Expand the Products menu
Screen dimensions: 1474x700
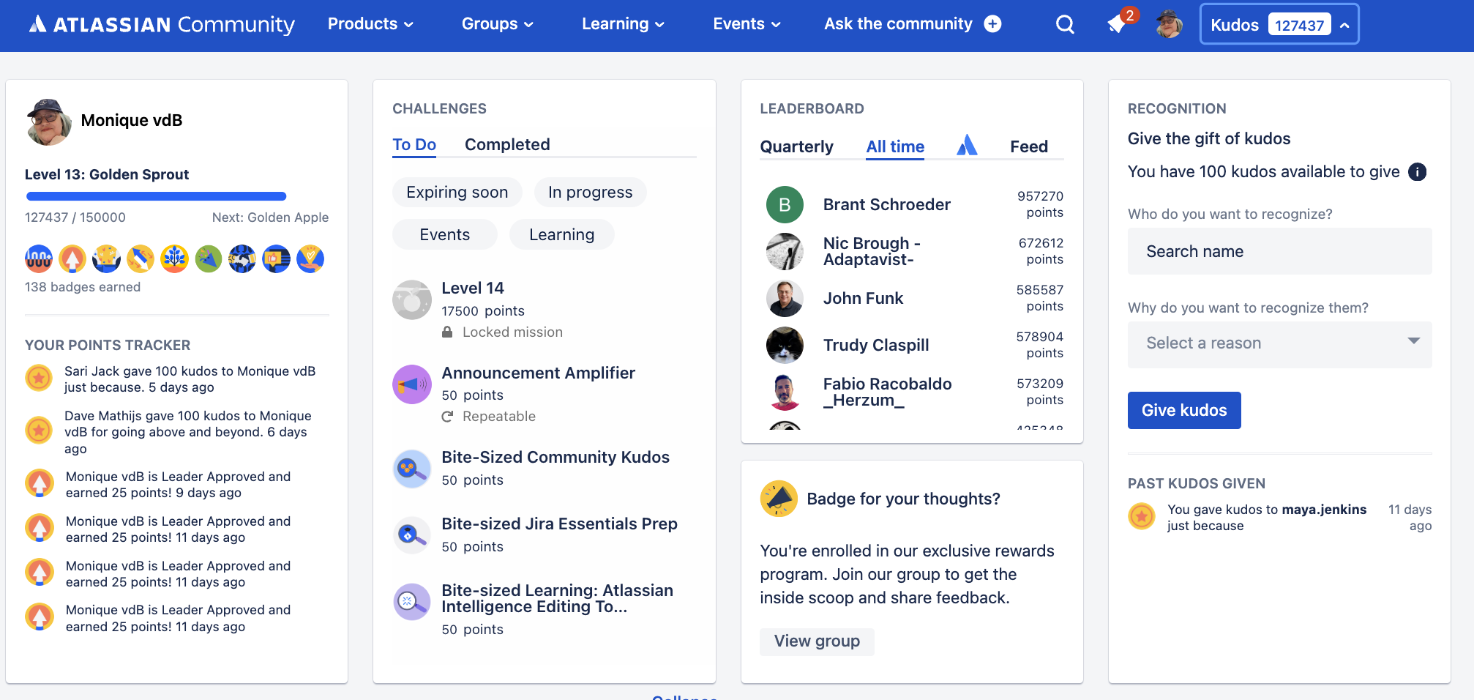pos(370,23)
